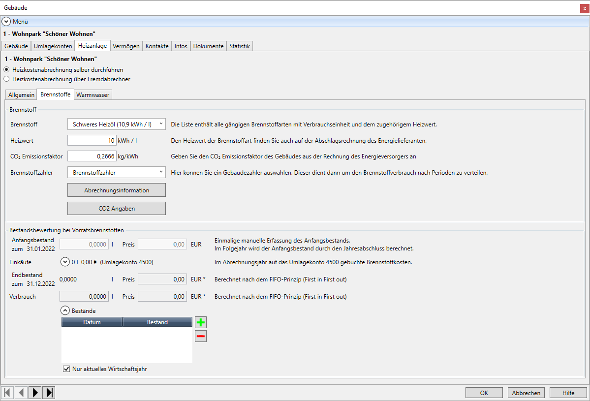
Task: Go to the next record arrow
Action: click(35, 393)
